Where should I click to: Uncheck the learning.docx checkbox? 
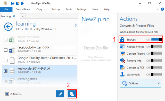tap(6, 81)
